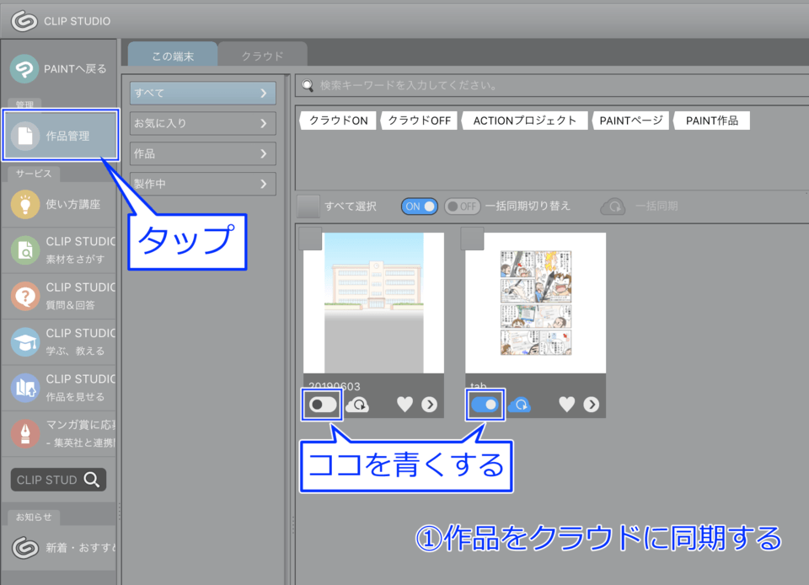Open details arrow for the tab artwork
Screen dimensions: 809x585
pos(592,405)
